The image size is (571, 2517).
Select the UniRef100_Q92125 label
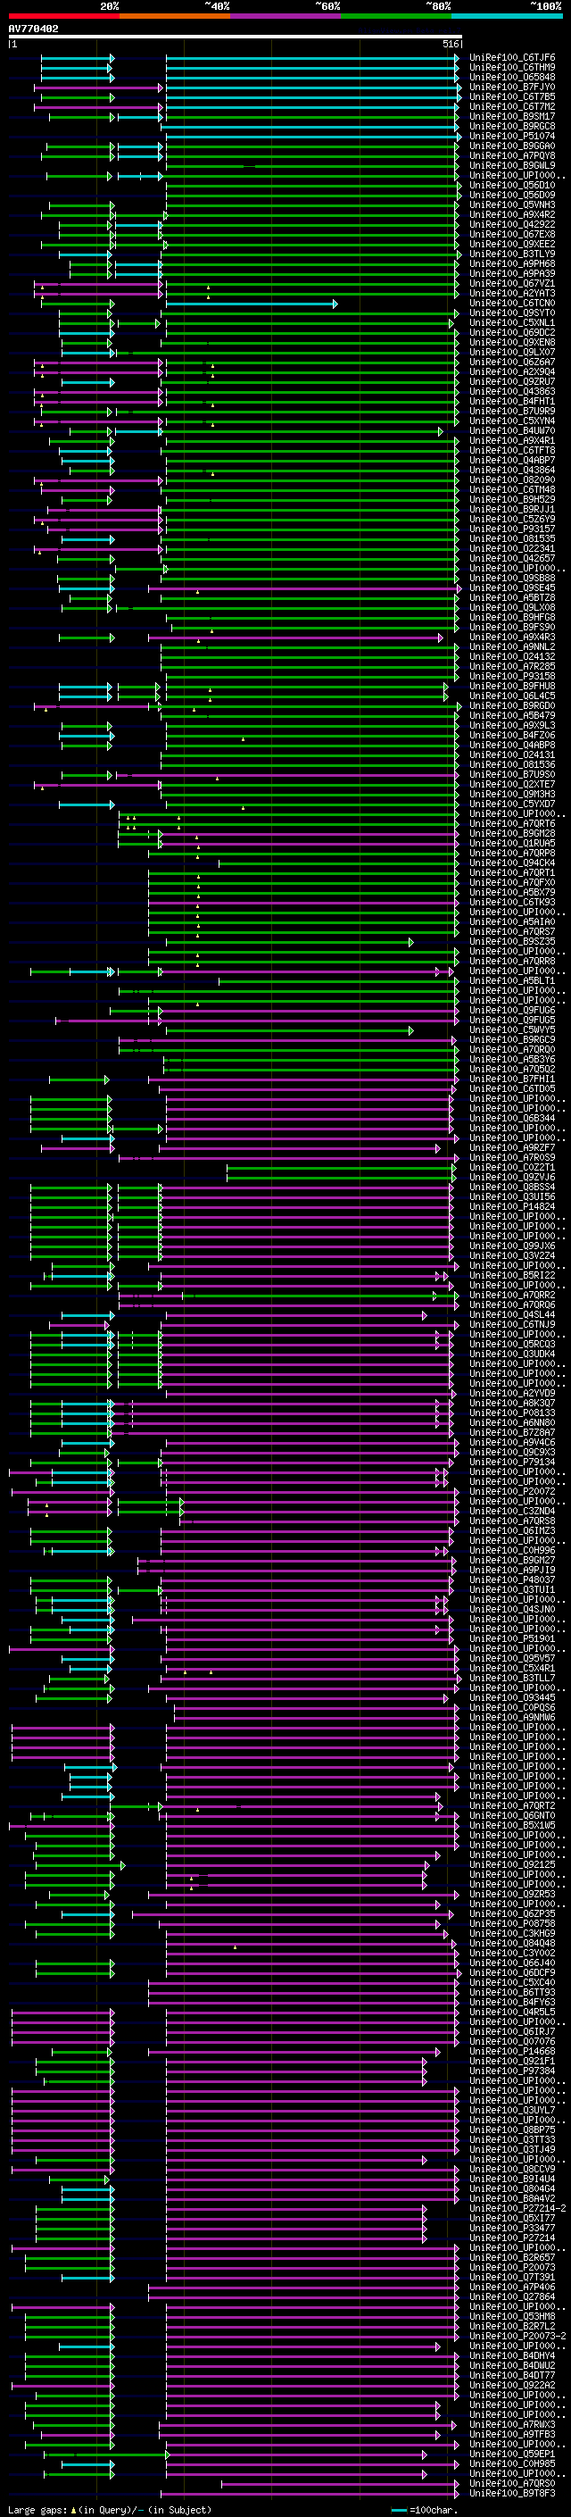coord(512,1865)
